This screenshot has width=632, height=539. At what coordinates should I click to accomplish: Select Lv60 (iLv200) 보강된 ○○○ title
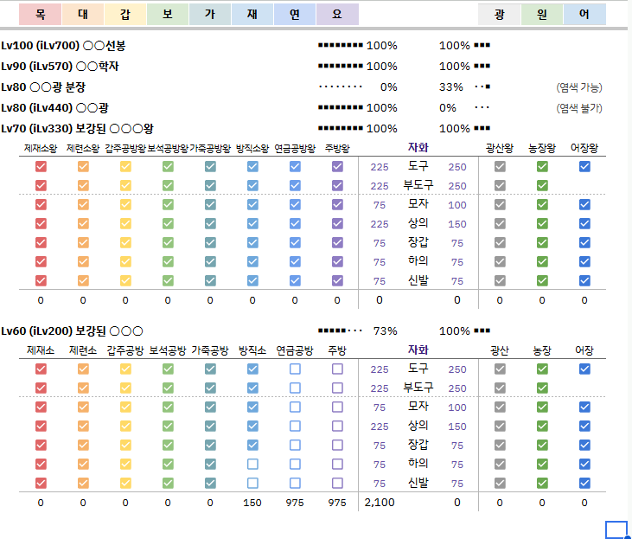click(72, 331)
